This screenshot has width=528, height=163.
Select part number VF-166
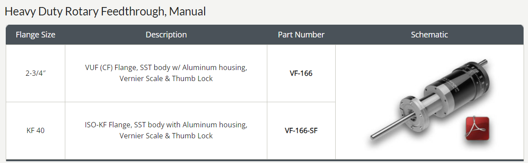(x=301, y=73)
